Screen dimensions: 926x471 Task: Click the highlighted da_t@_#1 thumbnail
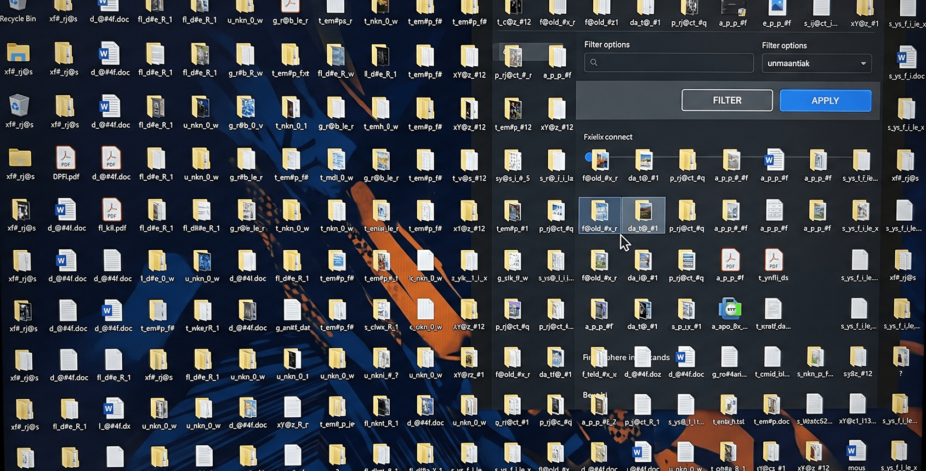(643, 215)
